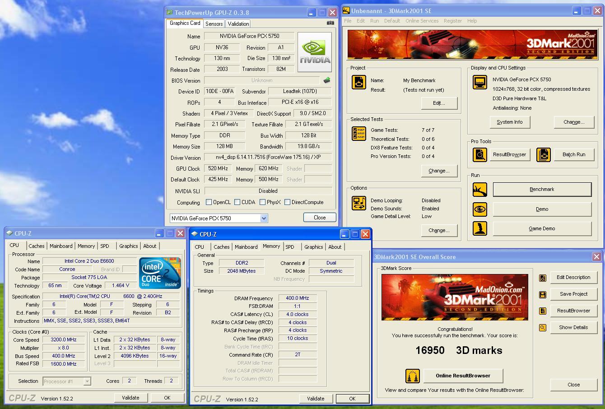Start the Benchmark button
This screenshot has width=605, height=409.
click(x=542, y=190)
